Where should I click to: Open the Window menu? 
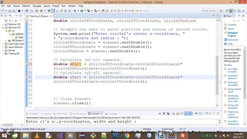point(72,6)
